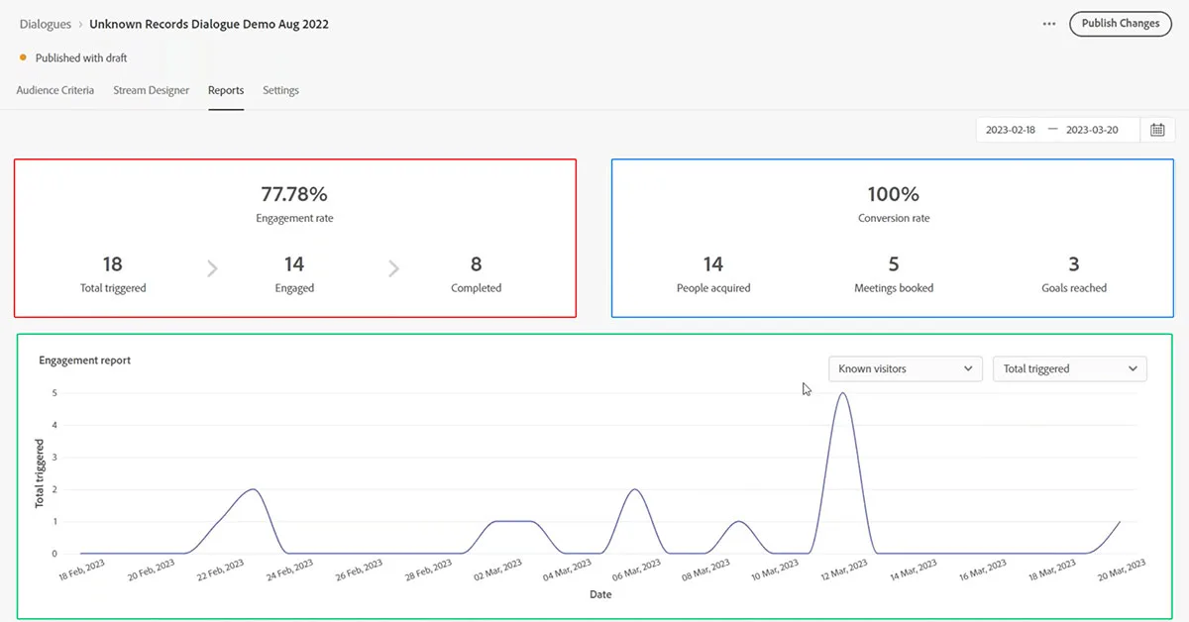Click the 3 Goals reached figure
Image resolution: width=1189 pixels, height=622 pixels.
pyautogui.click(x=1074, y=264)
